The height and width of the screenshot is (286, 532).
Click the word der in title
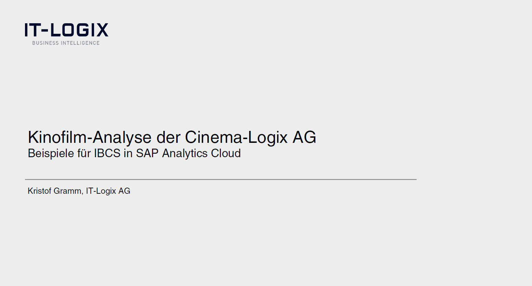[x=168, y=137]
